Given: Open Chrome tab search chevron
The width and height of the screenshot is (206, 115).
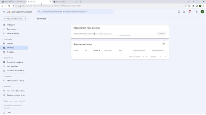Looking at the screenshot, I should click(189, 2).
